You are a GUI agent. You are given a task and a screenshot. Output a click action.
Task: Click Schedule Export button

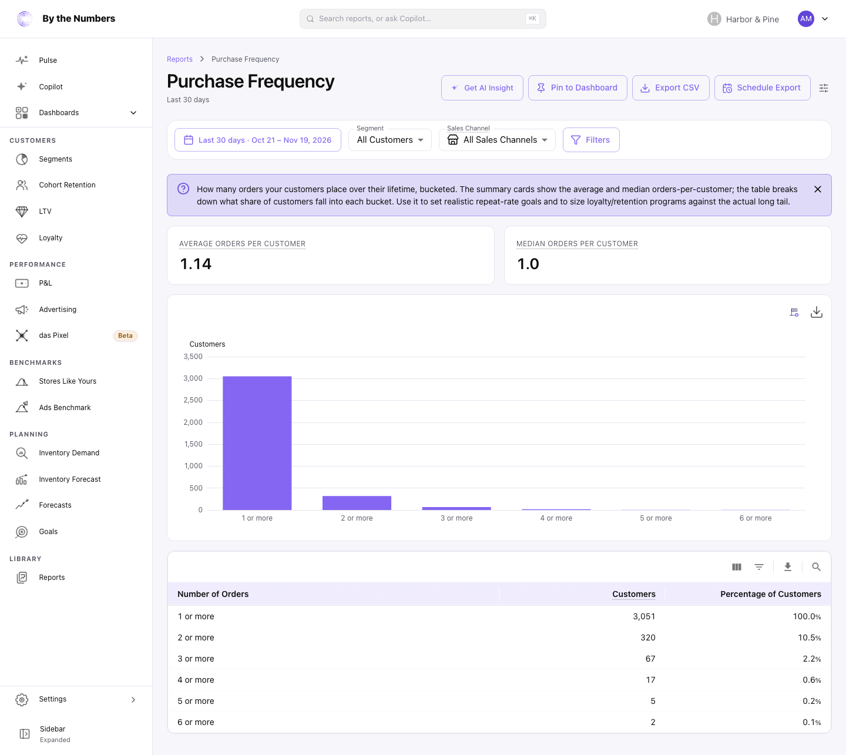[763, 88]
